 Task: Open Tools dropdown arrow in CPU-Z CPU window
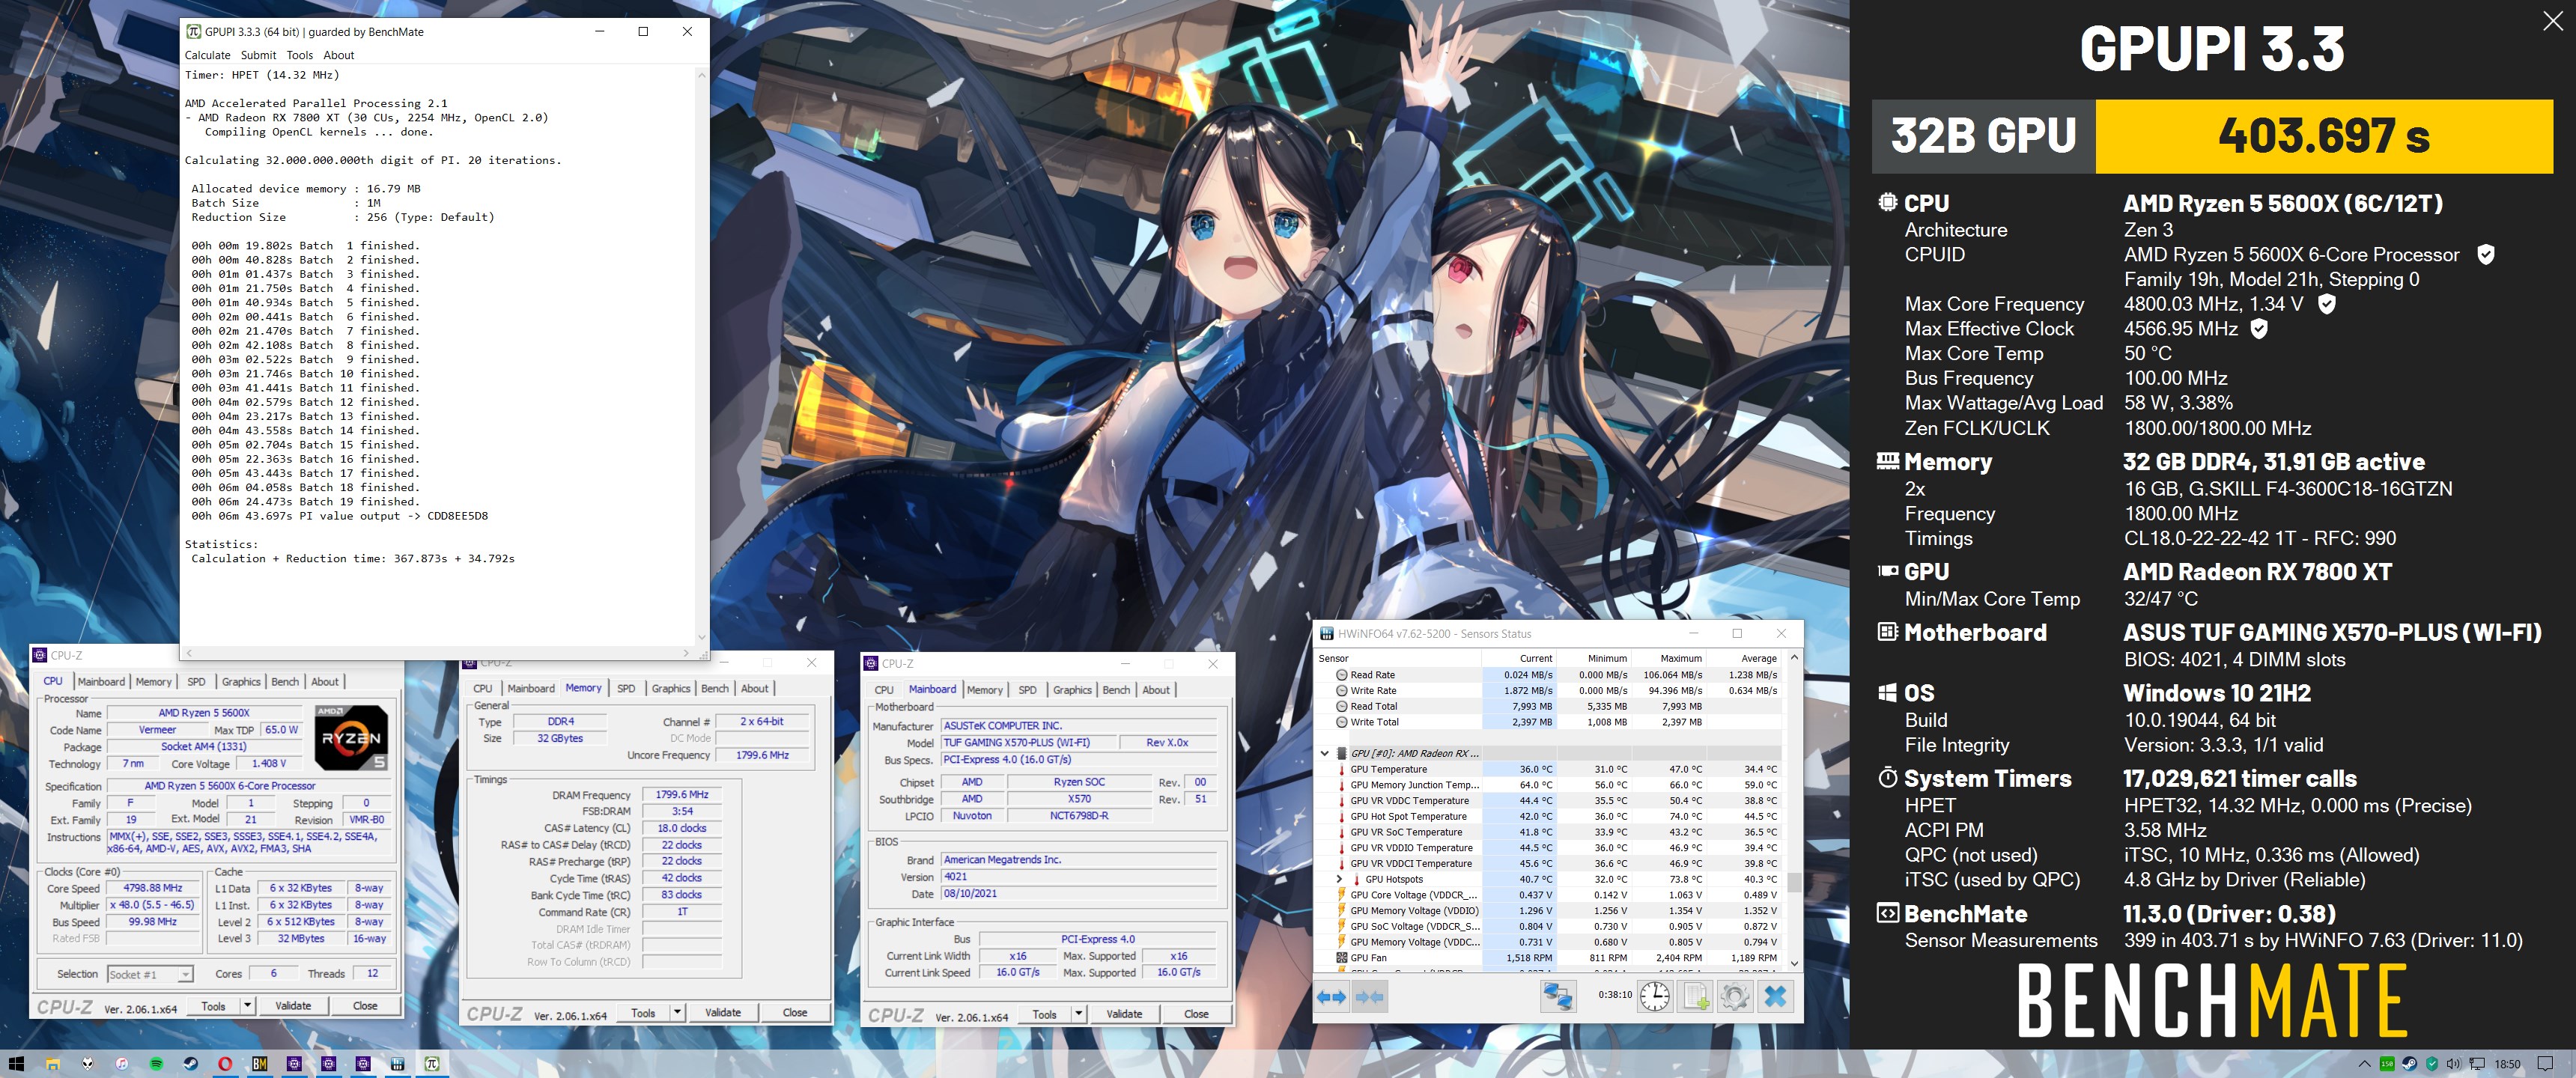pos(247,1006)
